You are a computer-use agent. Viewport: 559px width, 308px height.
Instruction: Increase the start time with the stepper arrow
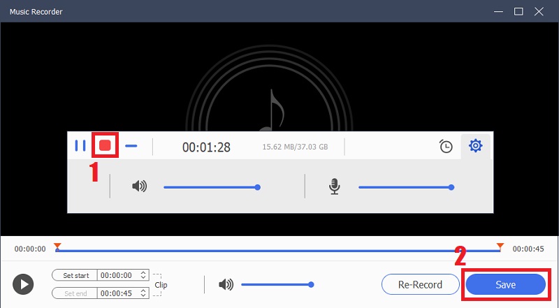143,272
